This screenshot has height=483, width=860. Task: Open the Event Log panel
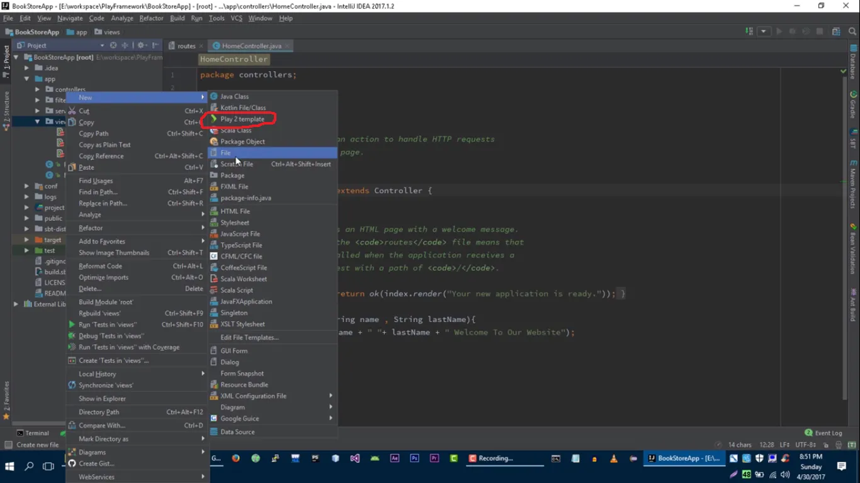coord(823,433)
